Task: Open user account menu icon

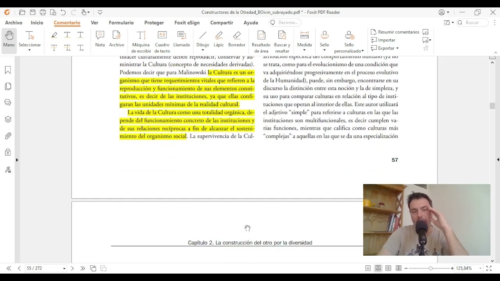Action: tap(444, 12)
